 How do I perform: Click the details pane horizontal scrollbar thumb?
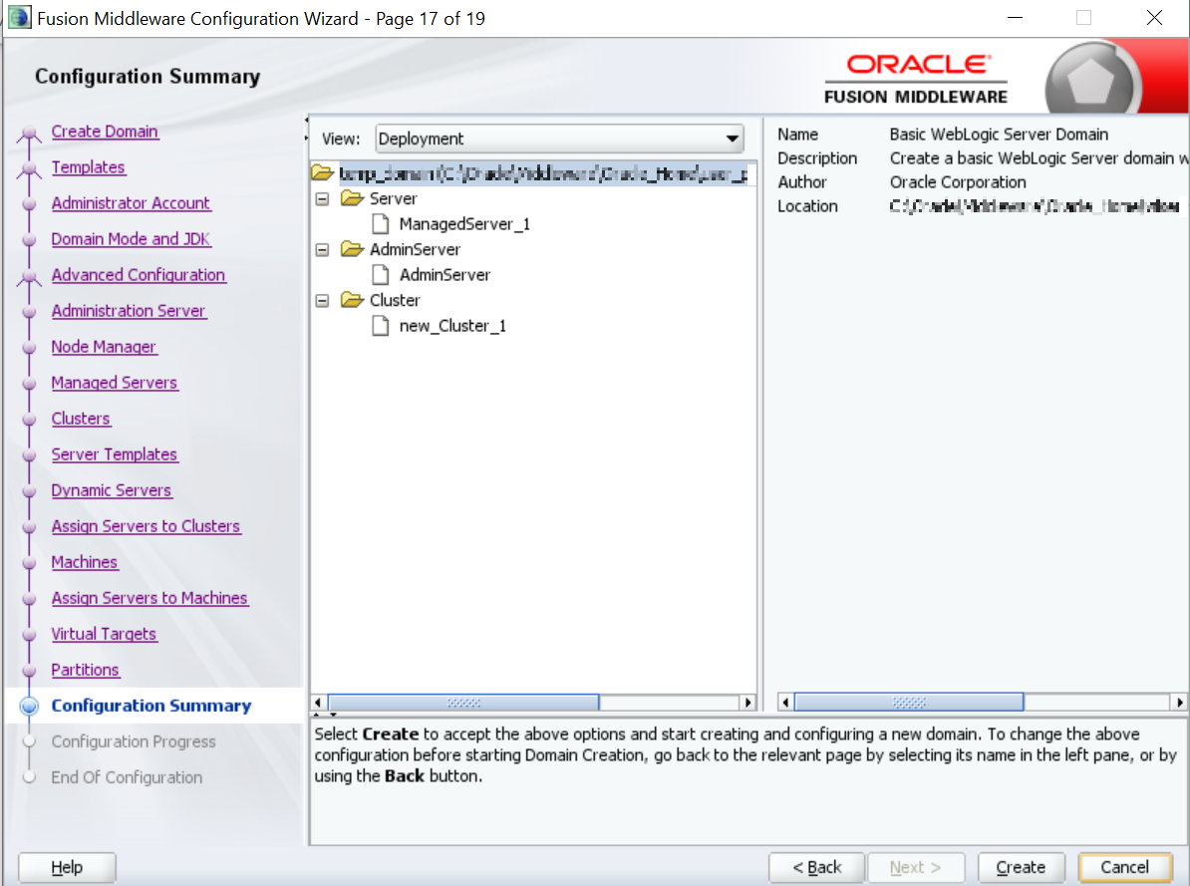point(908,703)
